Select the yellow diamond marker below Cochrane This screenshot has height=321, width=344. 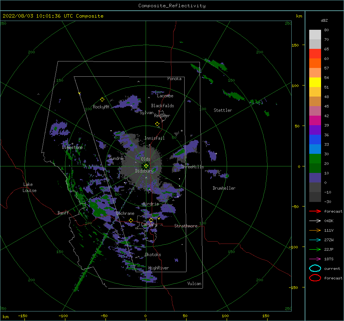point(131,220)
